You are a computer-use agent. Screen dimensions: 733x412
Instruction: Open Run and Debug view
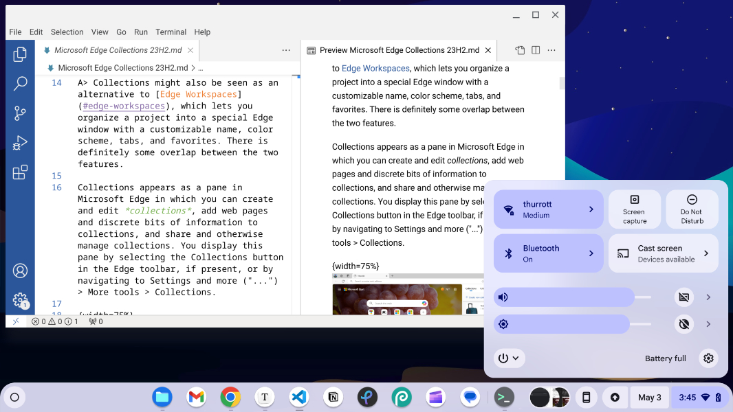coord(20,143)
